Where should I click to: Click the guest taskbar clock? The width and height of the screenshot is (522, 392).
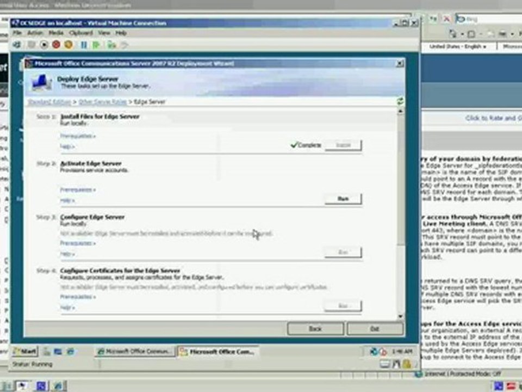point(402,351)
